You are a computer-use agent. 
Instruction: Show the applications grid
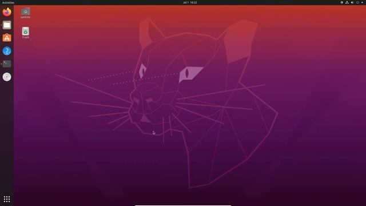coord(7,199)
